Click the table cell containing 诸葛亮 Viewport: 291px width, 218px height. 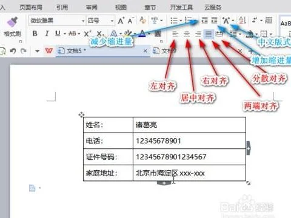tap(189, 125)
